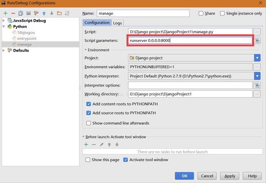Close the Run/Debug Configurations dialog
The height and width of the screenshot is (183, 266).
(x=260, y=3)
